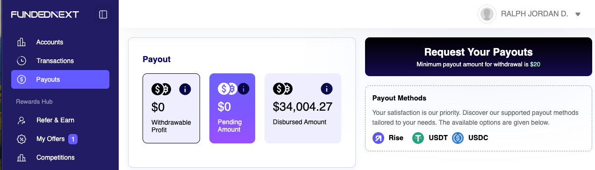Show info for Disbursed Amount
This screenshot has height=170, width=595.
click(326, 89)
